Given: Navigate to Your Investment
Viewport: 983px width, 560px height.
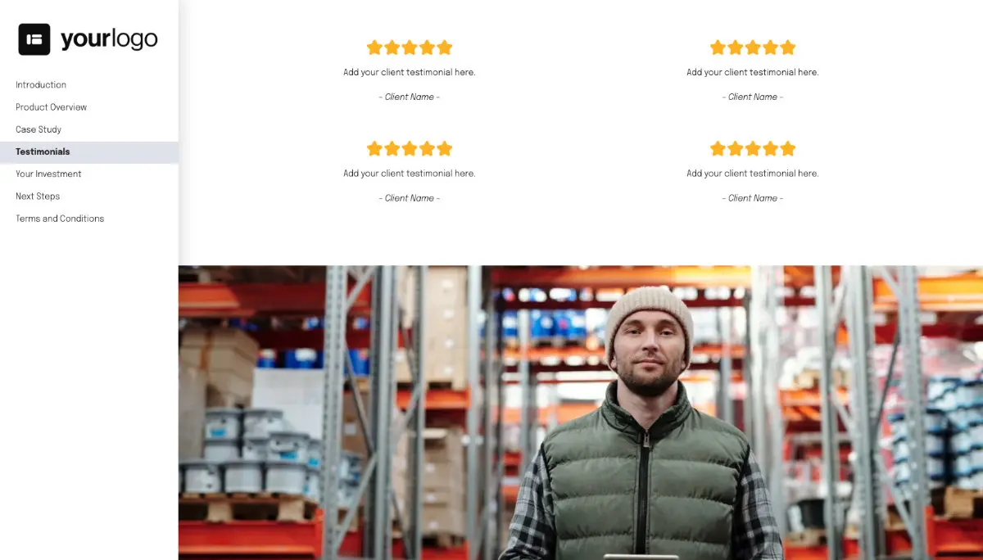Looking at the screenshot, I should click(x=48, y=174).
